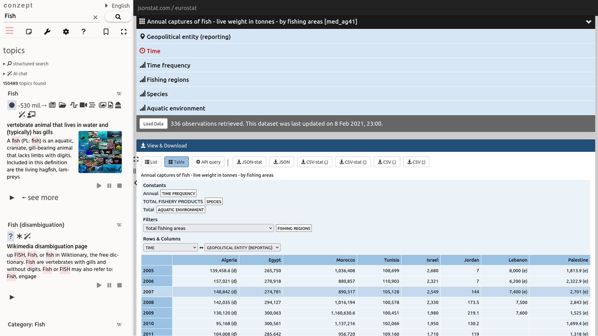Click the bookmark icon
The height and width of the screenshot is (336, 598).
pos(106,32)
